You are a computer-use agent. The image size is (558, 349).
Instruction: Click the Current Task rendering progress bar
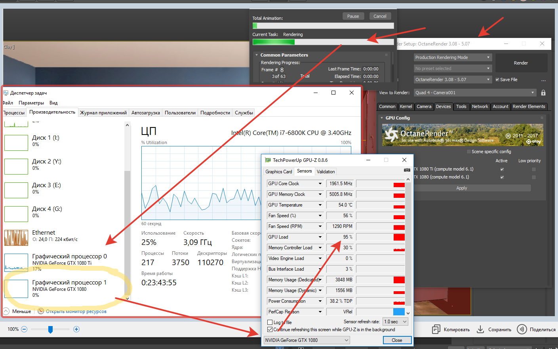323,42
